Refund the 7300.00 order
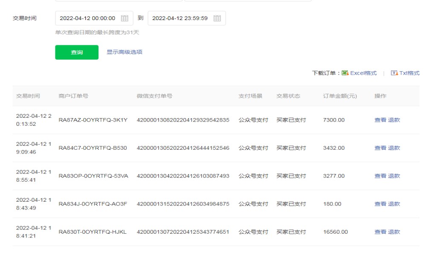Viewport: 445px width, 258px height. click(x=394, y=120)
